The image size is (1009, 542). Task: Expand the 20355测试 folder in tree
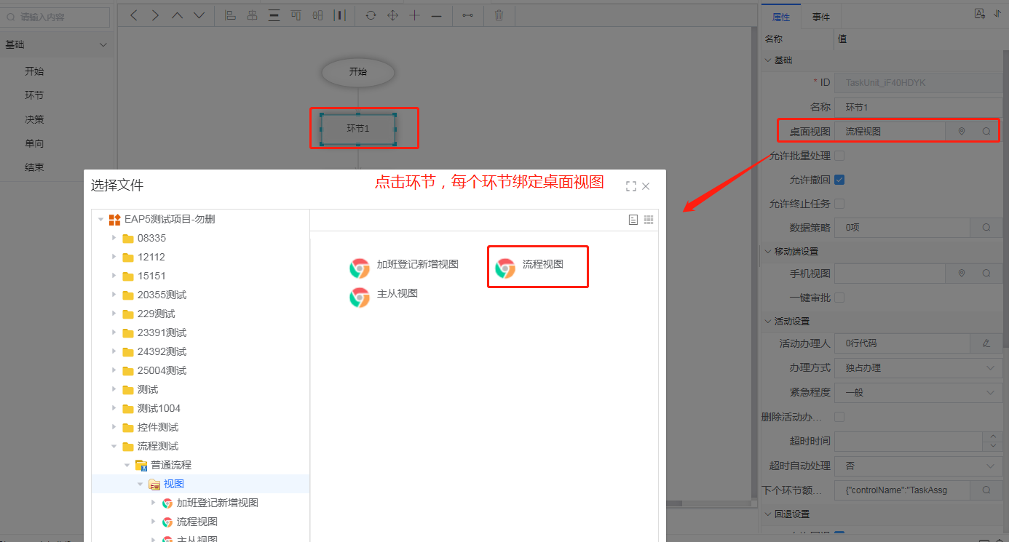114,295
